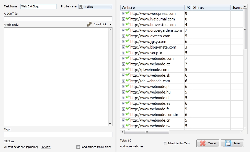This screenshot has width=250, height=152.
Task: Expand the More ... link
Action: click(x=9, y=141)
